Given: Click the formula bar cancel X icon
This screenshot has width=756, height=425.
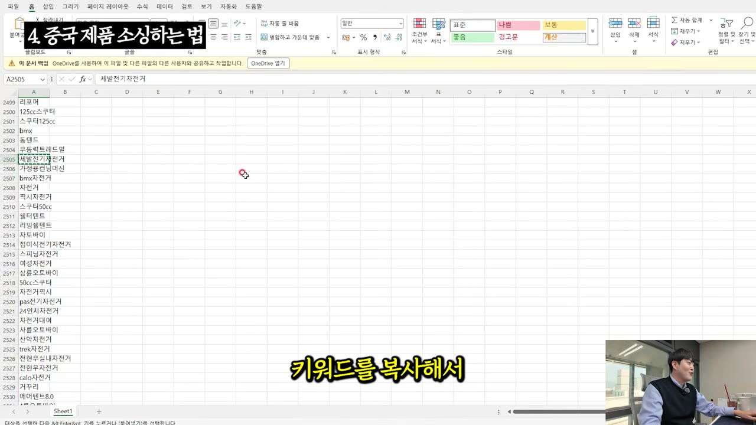Looking at the screenshot, I should pyautogui.click(x=61, y=79).
